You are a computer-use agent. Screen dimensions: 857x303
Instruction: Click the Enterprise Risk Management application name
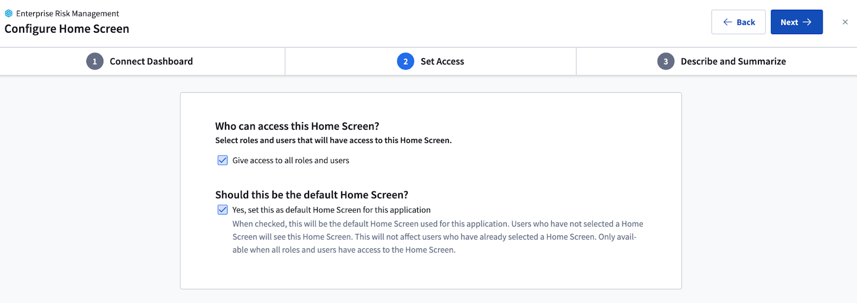coord(67,13)
